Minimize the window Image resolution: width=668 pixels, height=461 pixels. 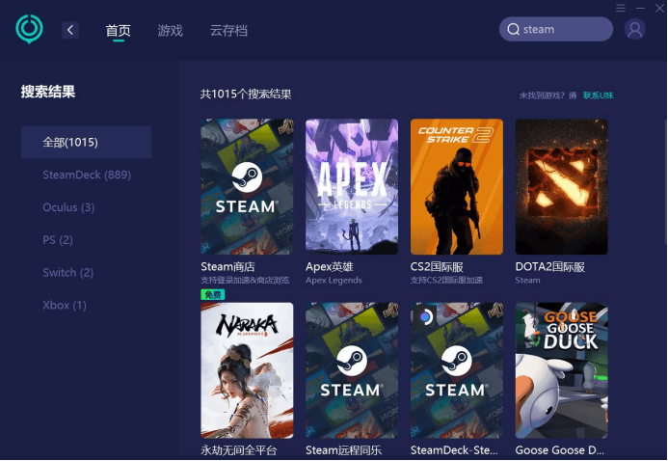click(x=640, y=8)
